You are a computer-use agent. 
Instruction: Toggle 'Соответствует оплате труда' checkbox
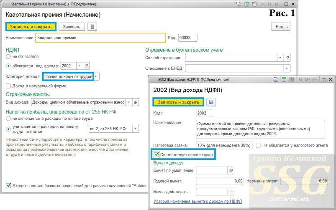(x=156, y=154)
